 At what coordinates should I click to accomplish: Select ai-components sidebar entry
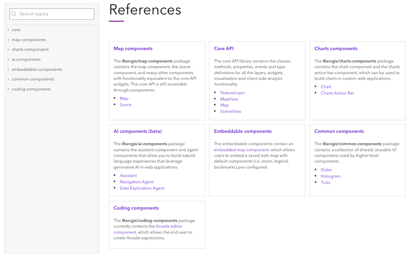(x=26, y=59)
